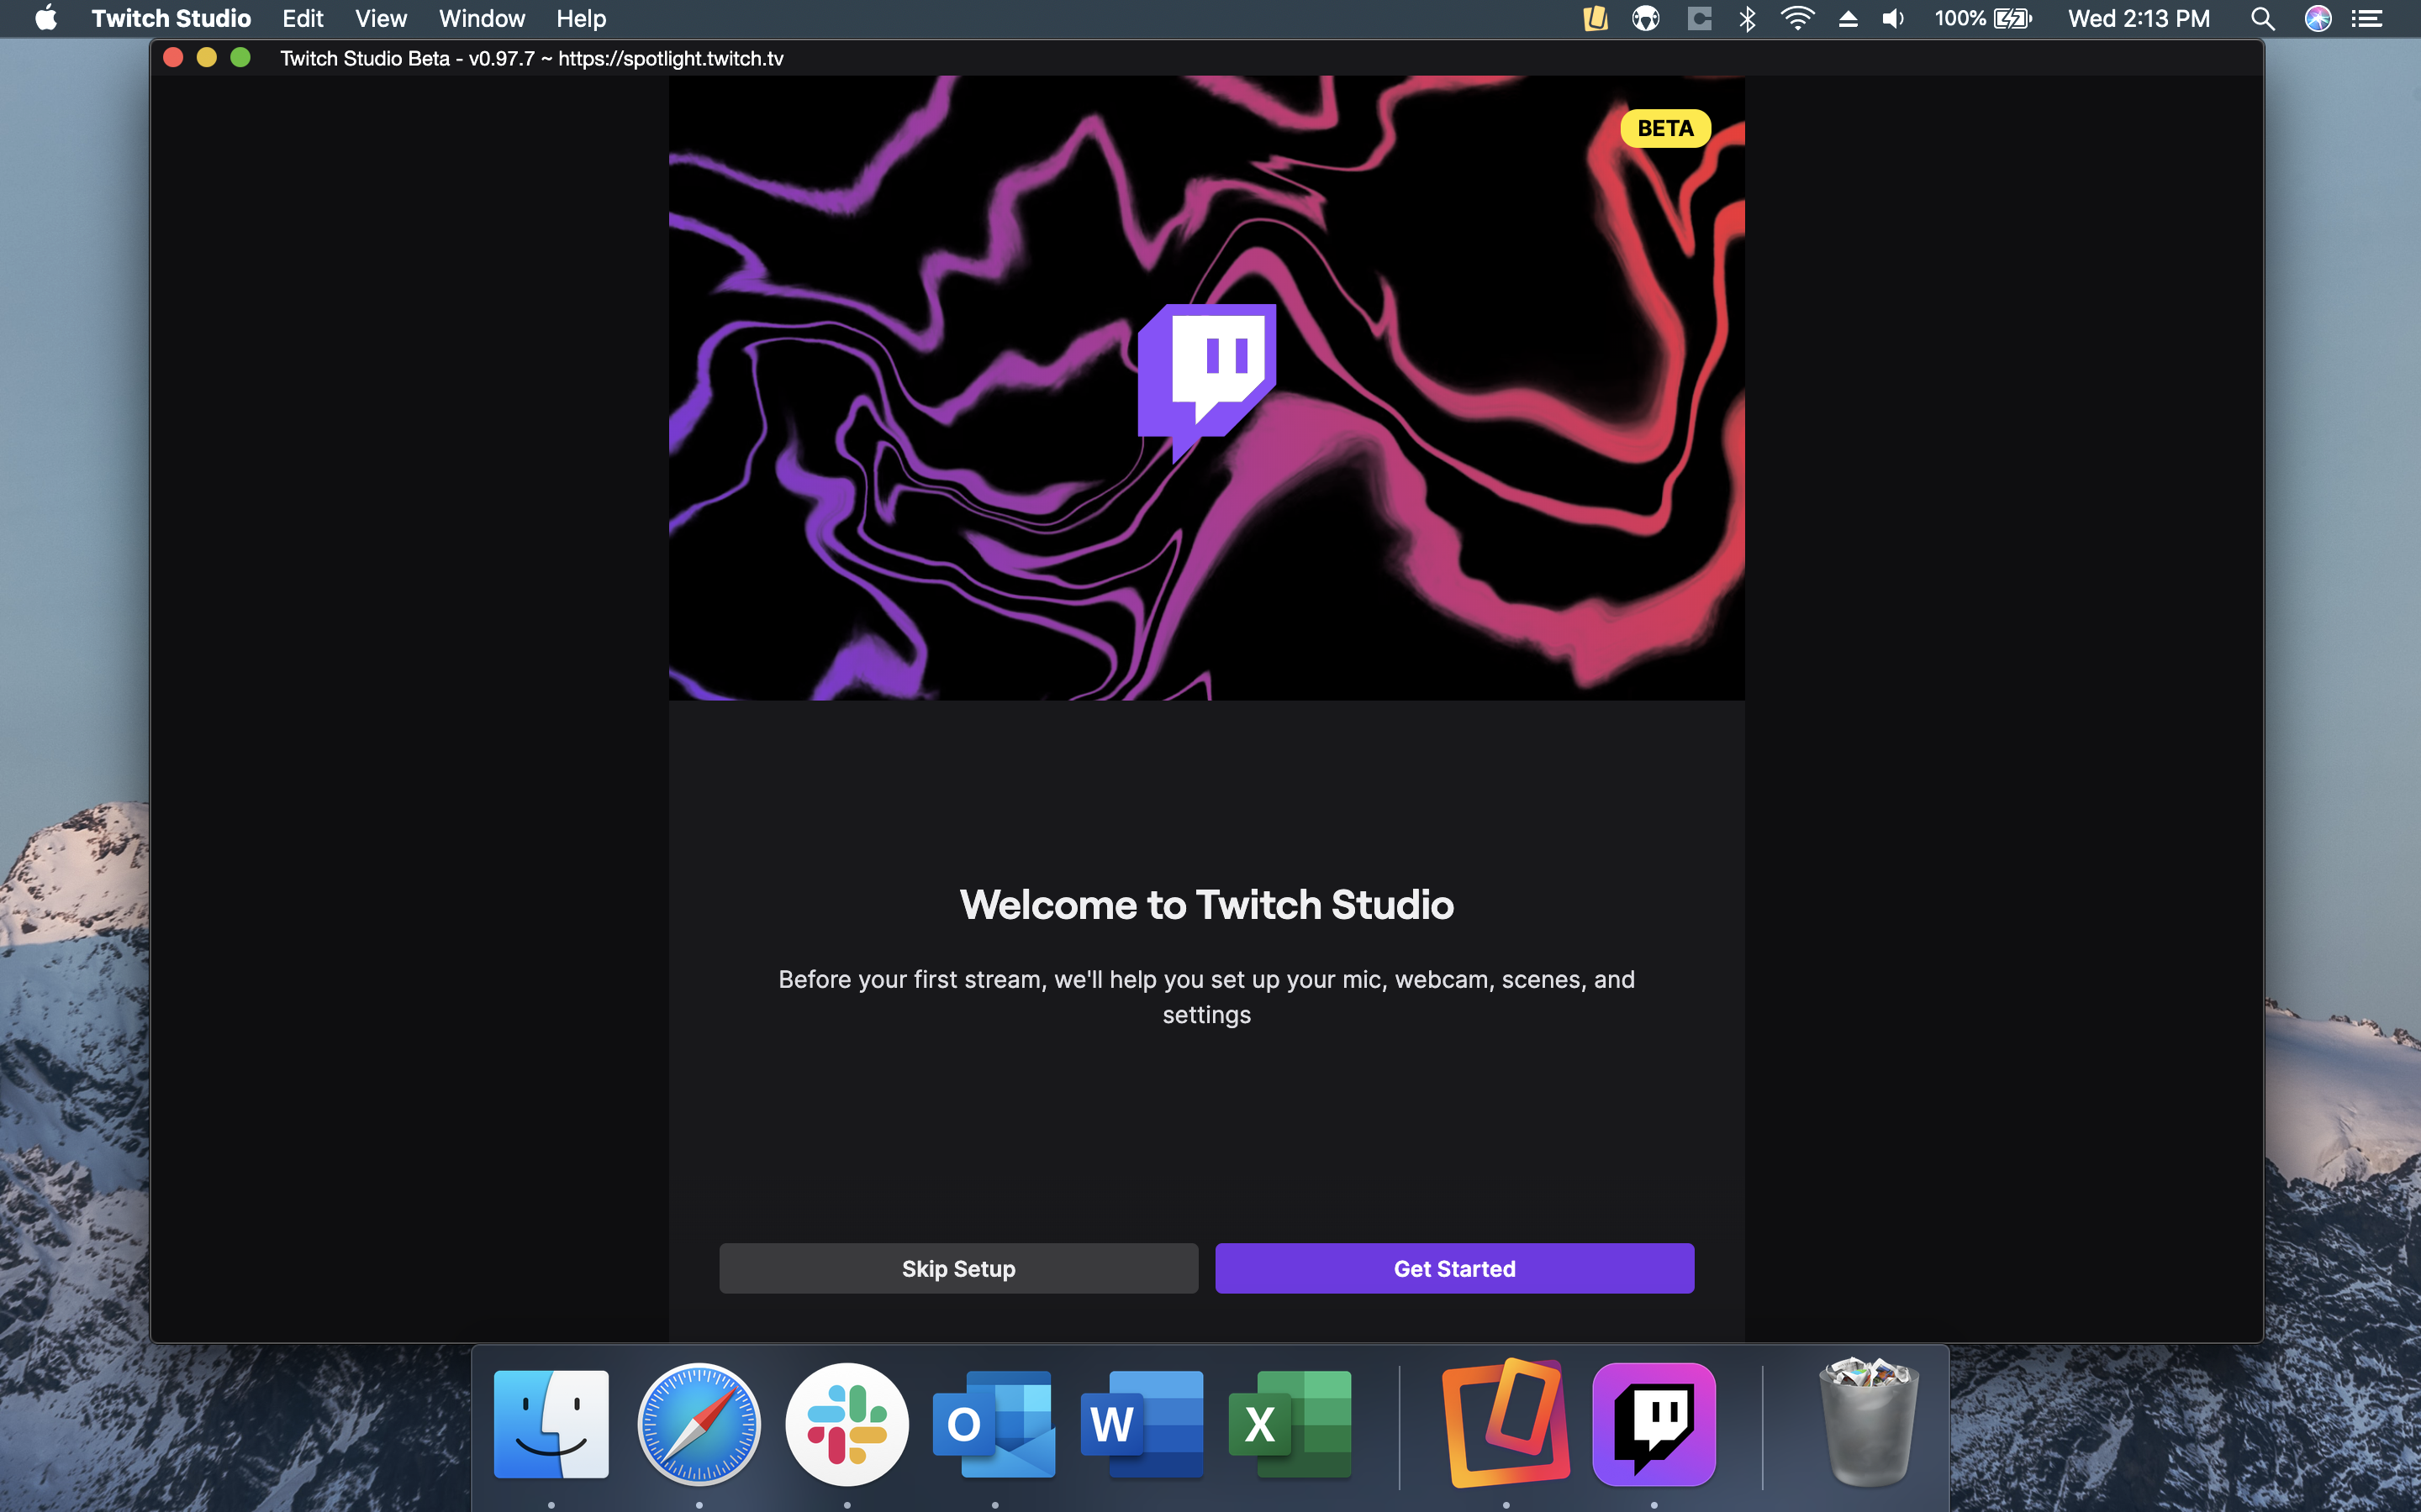
Task: Open Siri from the menu bar
Action: [x=2318, y=18]
